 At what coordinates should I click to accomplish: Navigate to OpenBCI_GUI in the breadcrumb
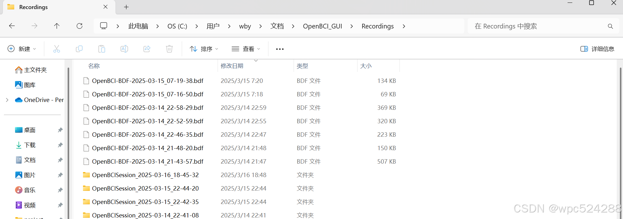[x=322, y=26]
